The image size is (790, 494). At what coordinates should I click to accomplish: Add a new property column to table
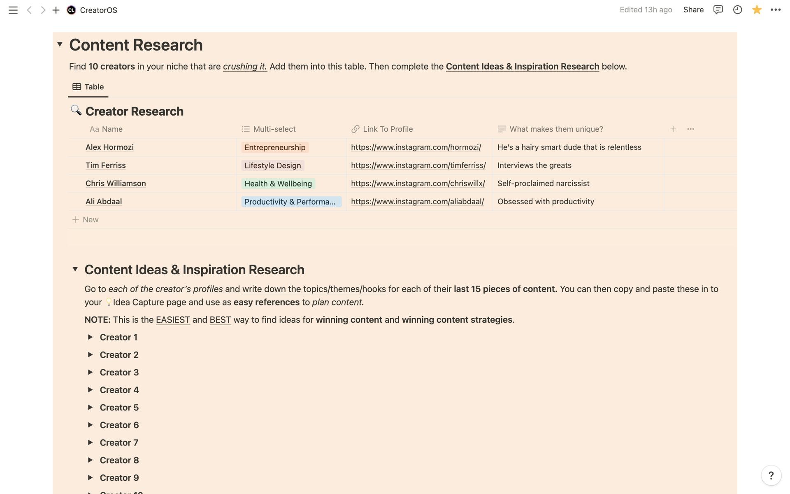pos(673,129)
